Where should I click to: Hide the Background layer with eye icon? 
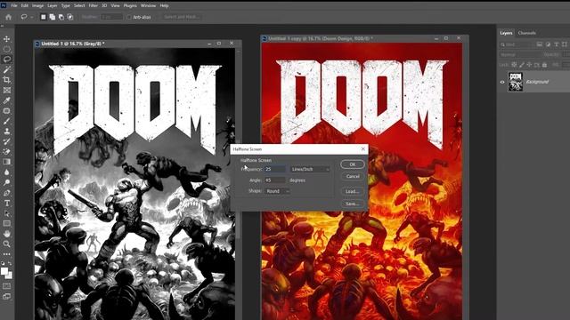(502, 82)
